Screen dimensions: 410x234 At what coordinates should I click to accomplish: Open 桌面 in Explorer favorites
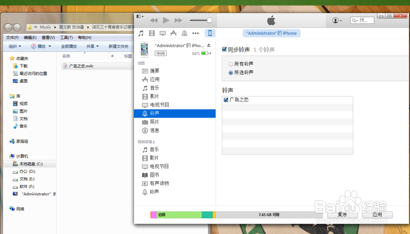click(23, 81)
